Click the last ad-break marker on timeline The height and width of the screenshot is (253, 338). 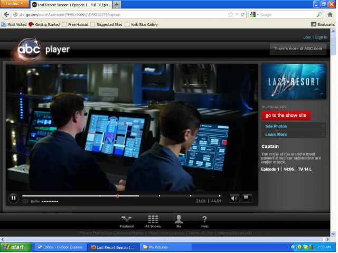[221, 197]
